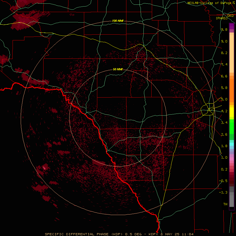Click the "1.0" scale value
The width and height of the screenshot is (236, 236).
tap(224, 158)
